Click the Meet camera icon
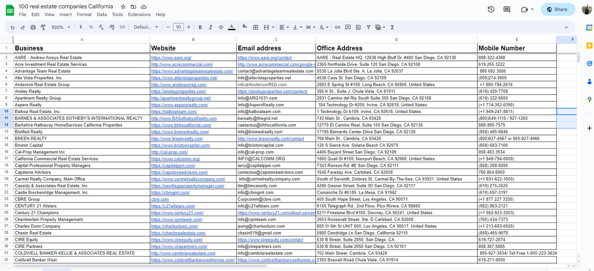This screenshot has height=271, width=594. tap(524, 9)
